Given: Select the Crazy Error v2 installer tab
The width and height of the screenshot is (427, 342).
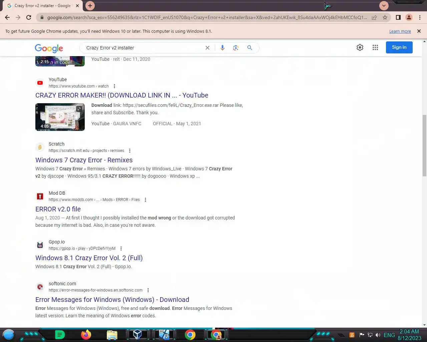Looking at the screenshot, I should (42, 6).
